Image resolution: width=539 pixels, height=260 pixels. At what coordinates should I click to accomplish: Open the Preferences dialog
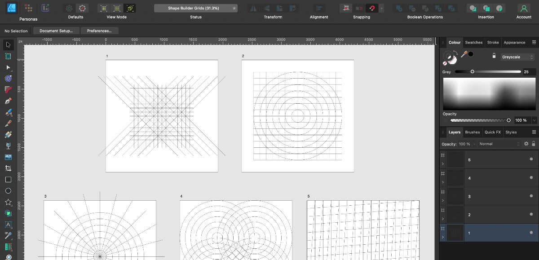click(100, 31)
